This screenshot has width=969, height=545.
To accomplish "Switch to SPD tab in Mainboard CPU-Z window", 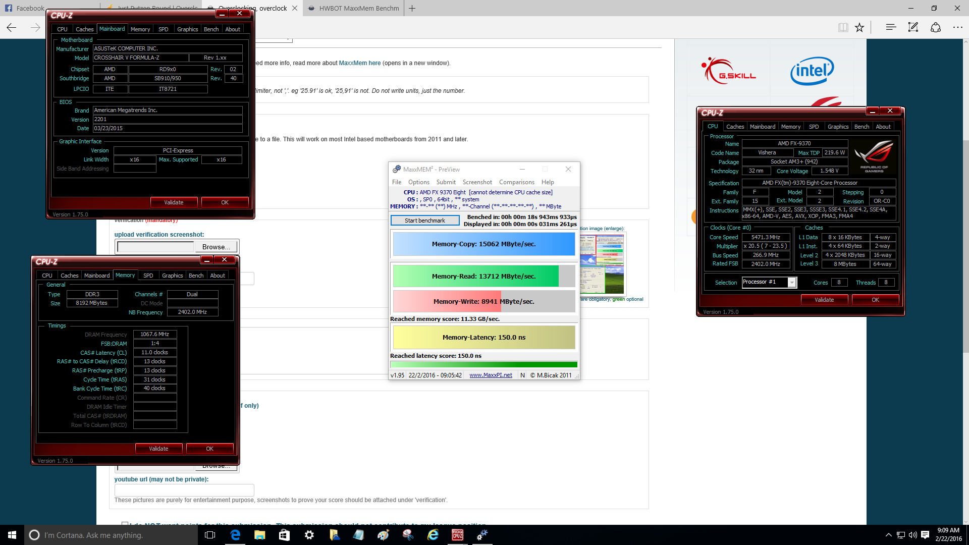I will [164, 29].
